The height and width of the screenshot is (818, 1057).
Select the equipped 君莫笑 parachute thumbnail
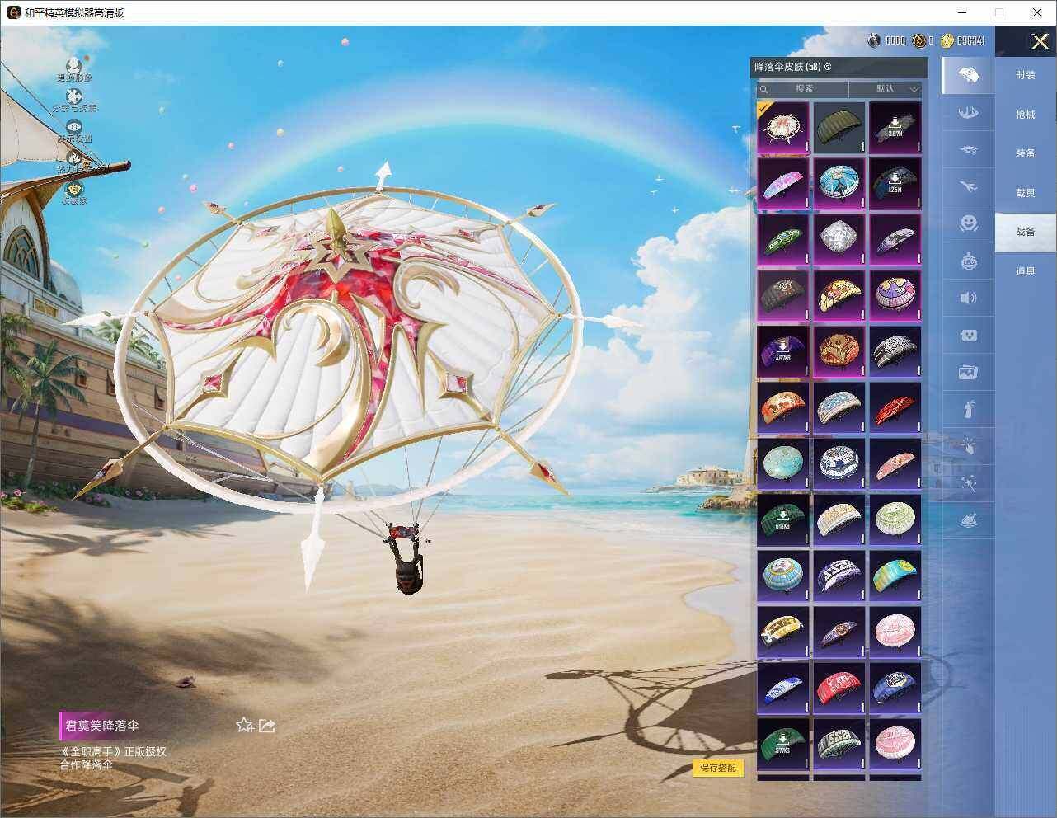coord(782,127)
